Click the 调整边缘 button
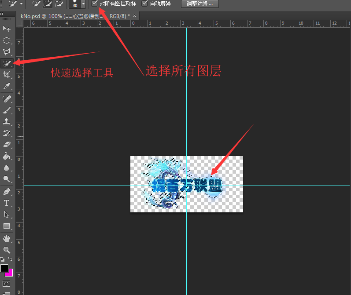Viewport: 351px width, 295px height. coord(200,4)
